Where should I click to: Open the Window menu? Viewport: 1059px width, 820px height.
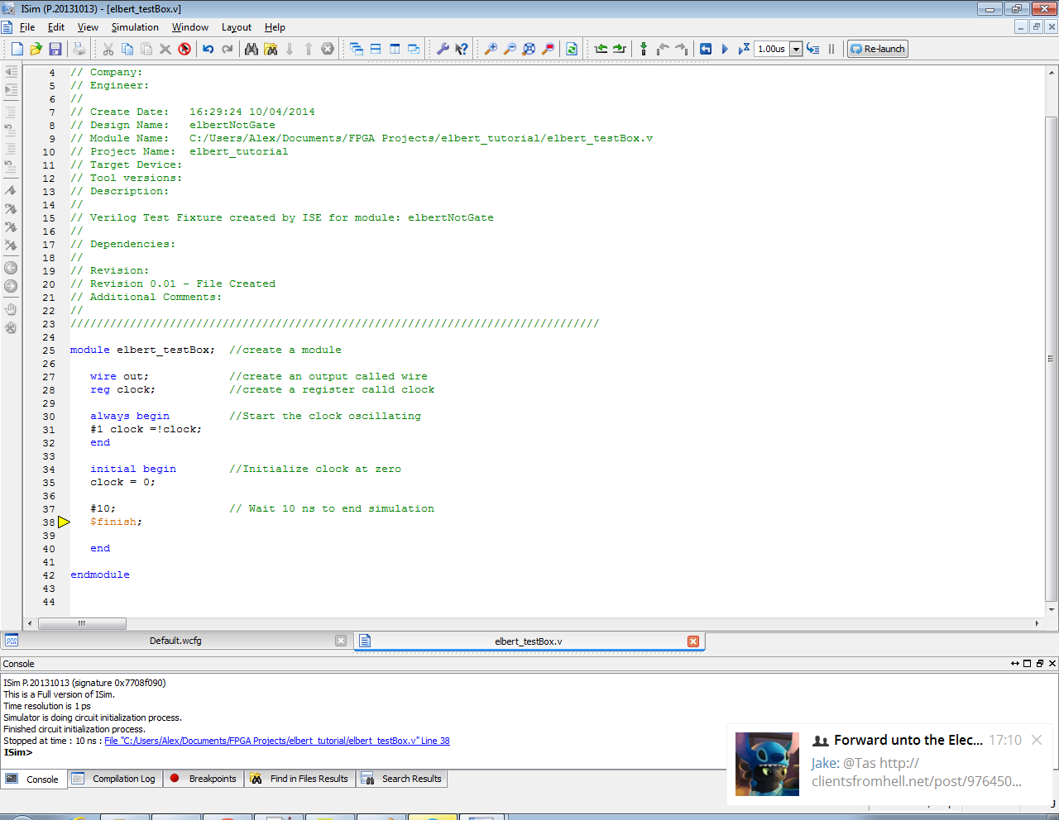coord(190,27)
